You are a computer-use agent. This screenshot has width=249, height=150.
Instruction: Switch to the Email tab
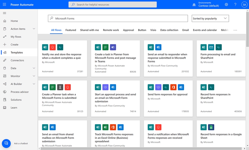click(x=185, y=30)
